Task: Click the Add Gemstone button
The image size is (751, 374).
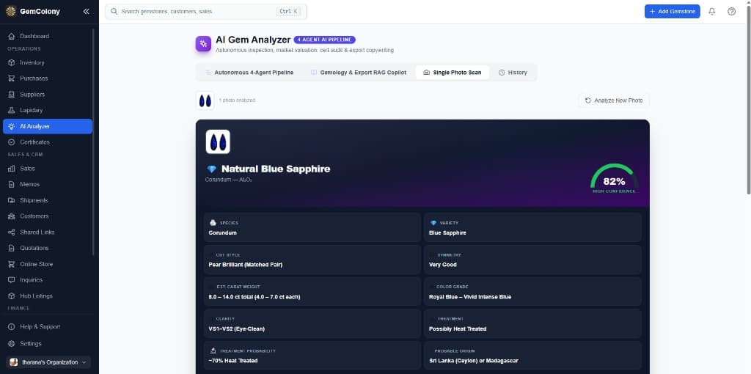Action: tap(672, 12)
